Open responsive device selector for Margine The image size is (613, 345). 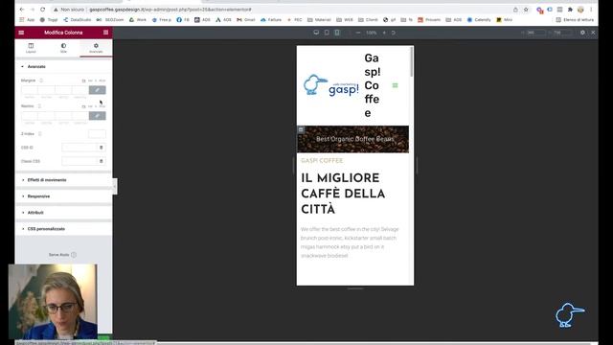pyautogui.click(x=41, y=80)
